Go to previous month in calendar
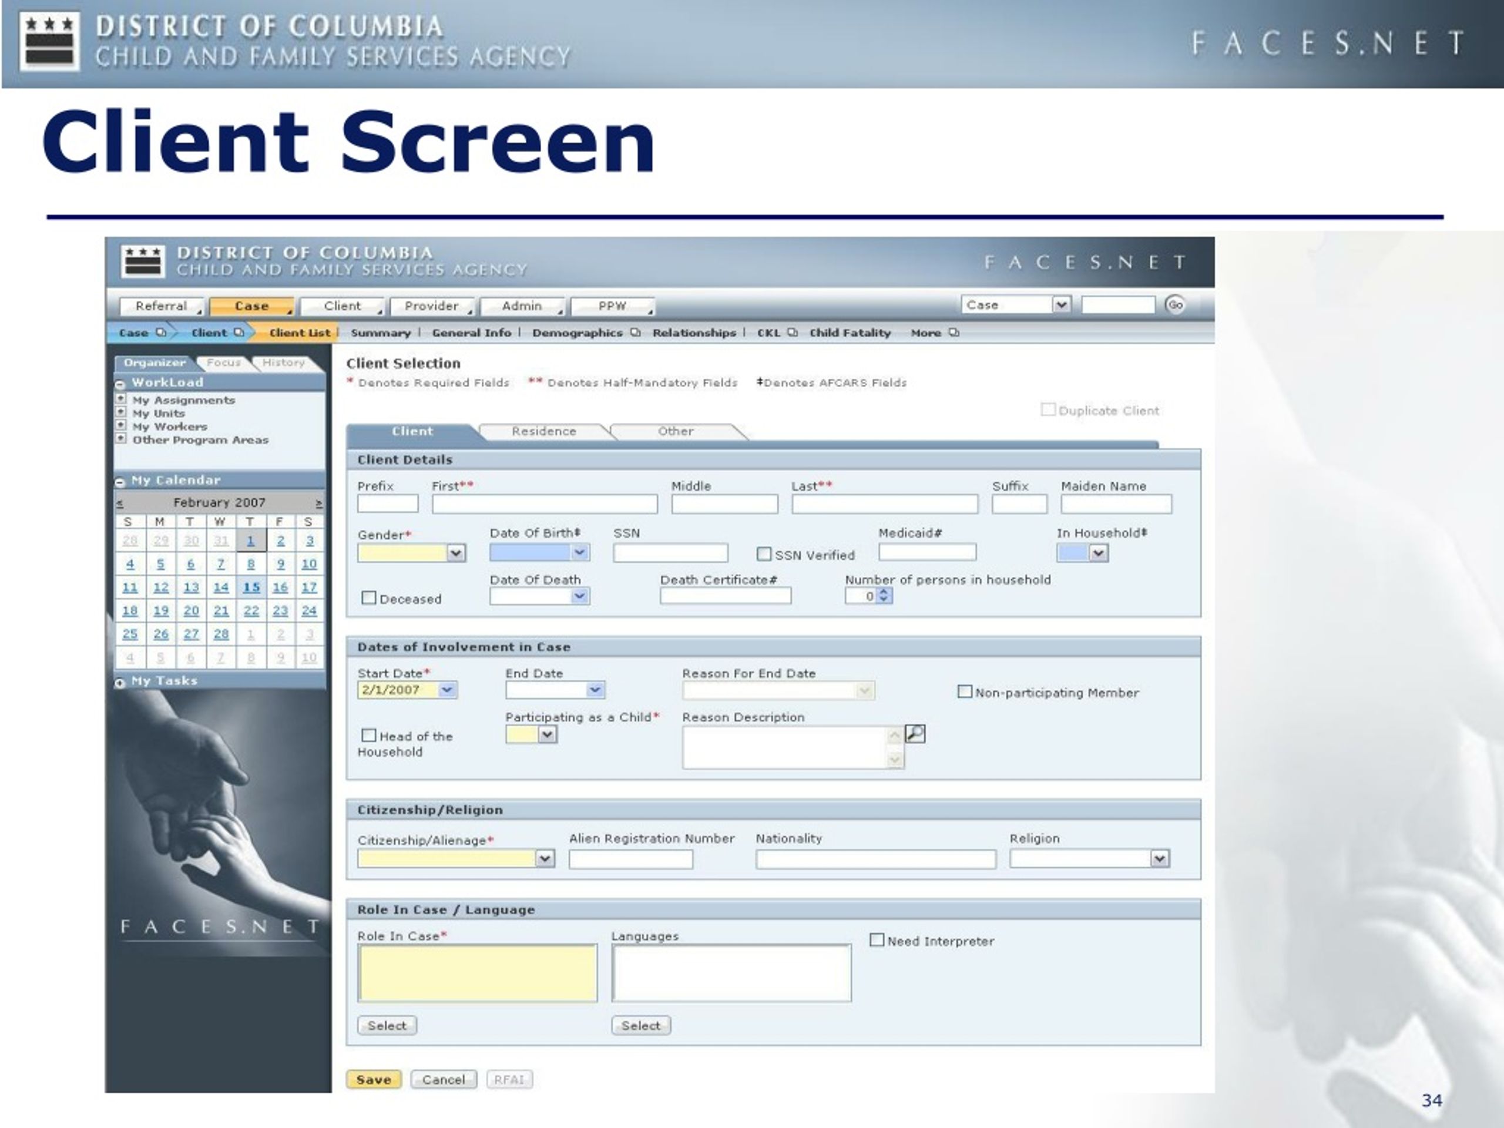The image size is (1504, 1128). click(x=120, y=503)
